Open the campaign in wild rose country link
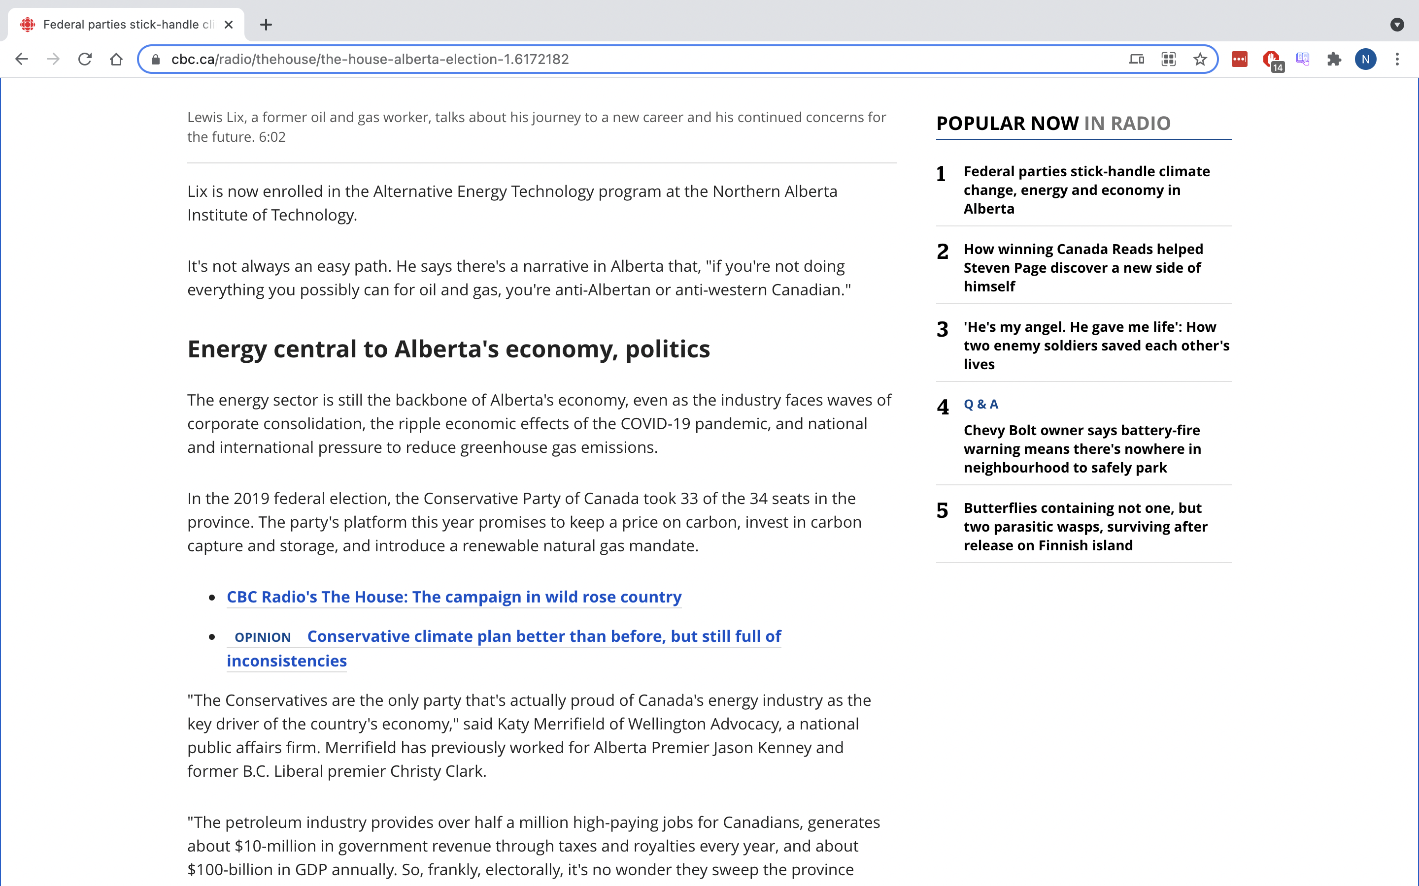The image size is (1419, 886). pyautogui.click(x=454, y=597)
